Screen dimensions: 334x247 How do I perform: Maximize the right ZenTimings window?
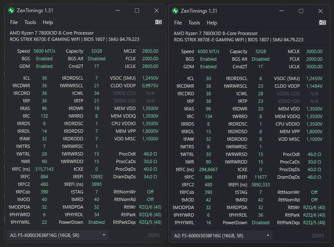click(301, 11)
